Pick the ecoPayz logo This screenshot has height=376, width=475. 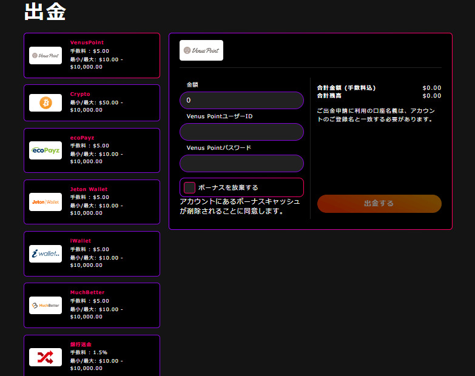click(x=45, y=150)
